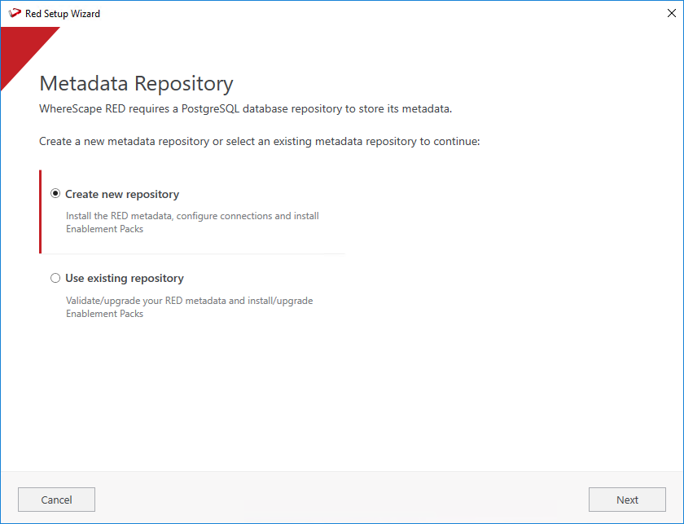
Task: Click the 'WhereScape RED requires a PostgreSQL' sentence
Action: (245, 108)
